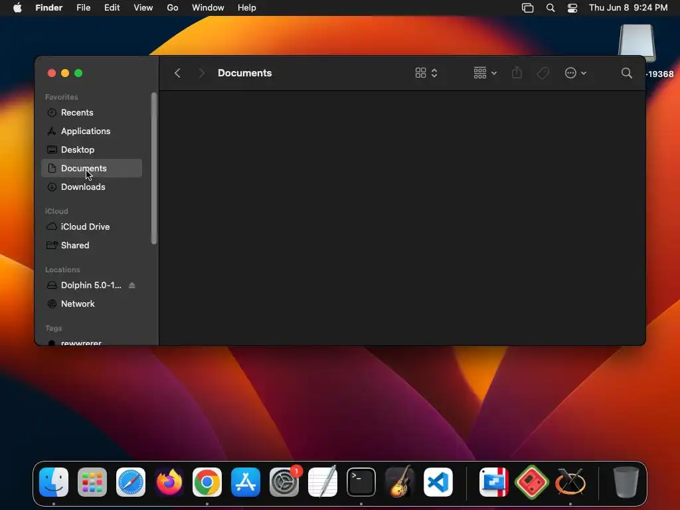This screenshot has height=510, width=680.
Task: Open the More actions ellipsis menu
Action: click(x=576, y=73)
